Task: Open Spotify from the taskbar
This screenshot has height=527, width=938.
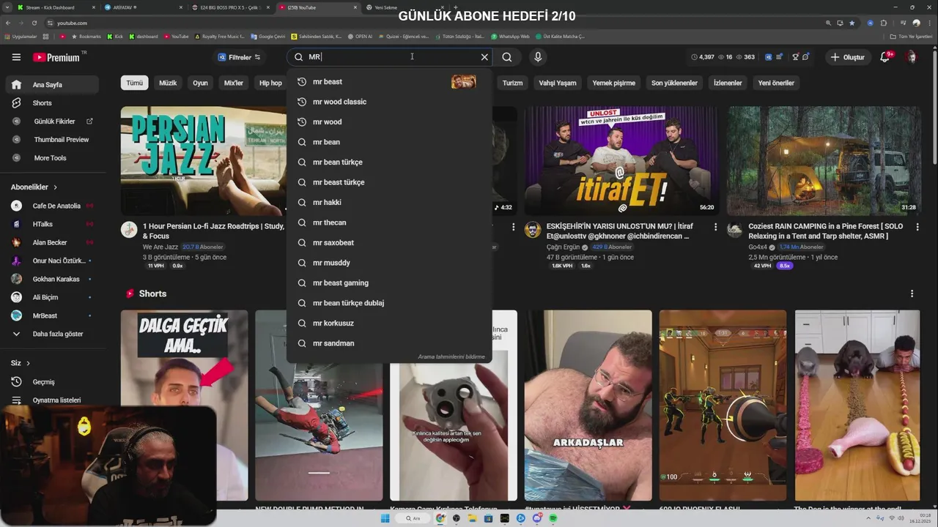Action: [553, 518]
